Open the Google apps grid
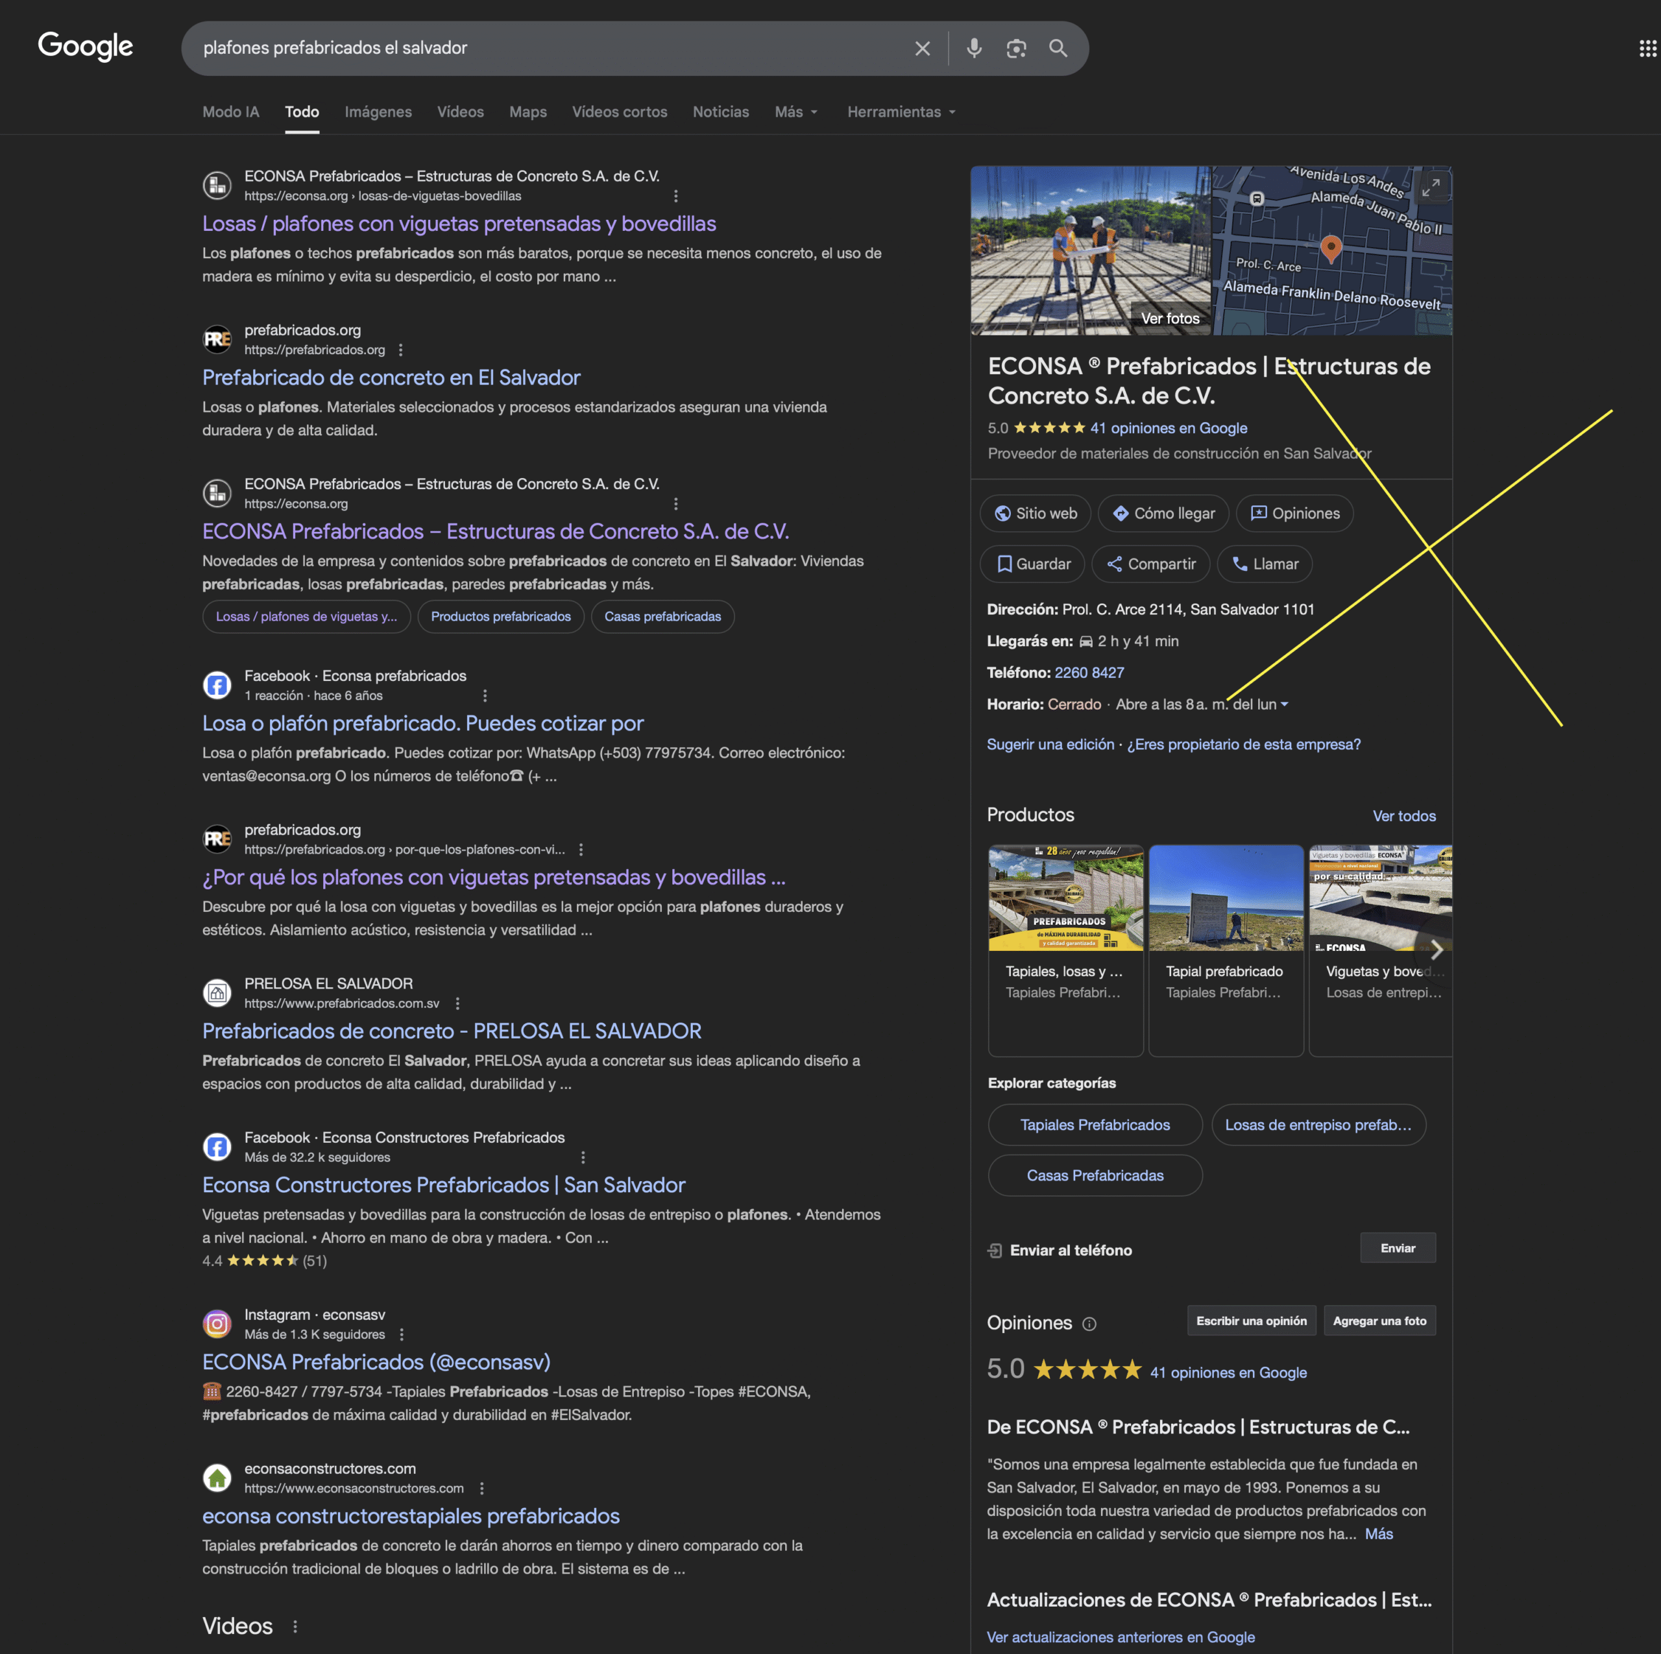The width and height of the screenshot is (1661, 1654). click(x=1647, y=48)
